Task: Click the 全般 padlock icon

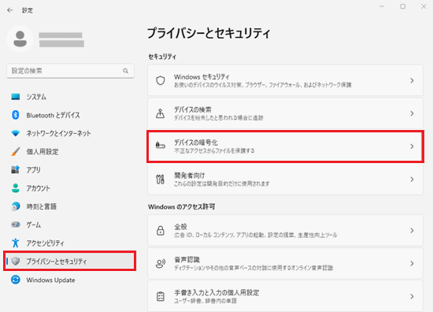Action: coord(161,230)
